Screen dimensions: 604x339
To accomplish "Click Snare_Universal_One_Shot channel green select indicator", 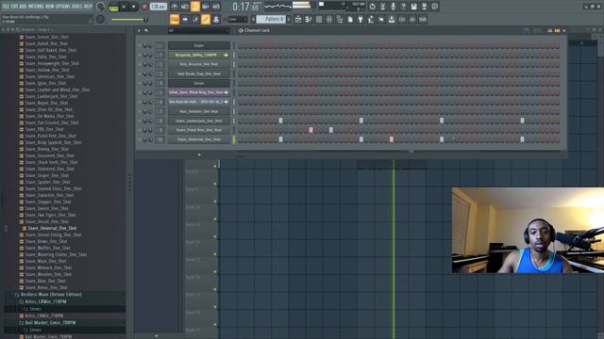I will [x=233, y=139].
